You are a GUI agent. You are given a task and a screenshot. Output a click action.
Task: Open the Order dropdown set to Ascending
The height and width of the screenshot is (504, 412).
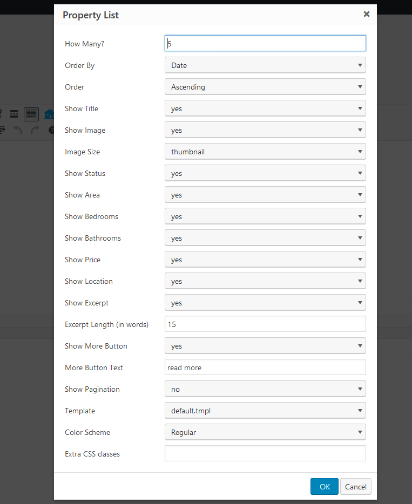point(265,86)
